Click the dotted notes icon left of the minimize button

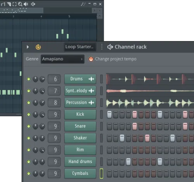83,4
